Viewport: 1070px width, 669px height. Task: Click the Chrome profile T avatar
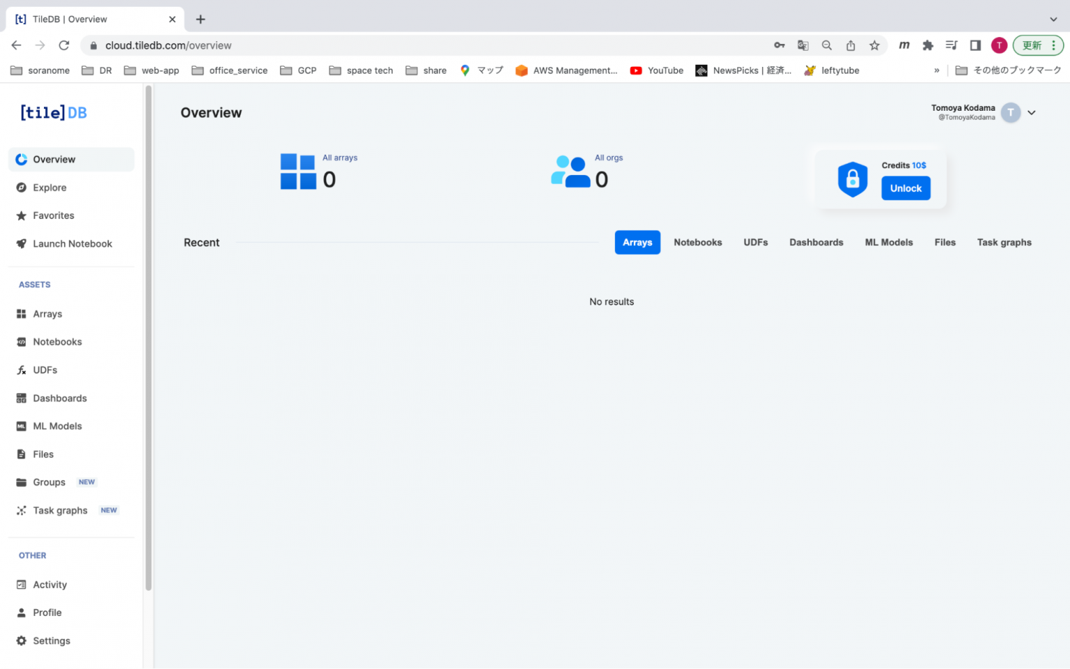pyautogui.click(x=999, y=45)
